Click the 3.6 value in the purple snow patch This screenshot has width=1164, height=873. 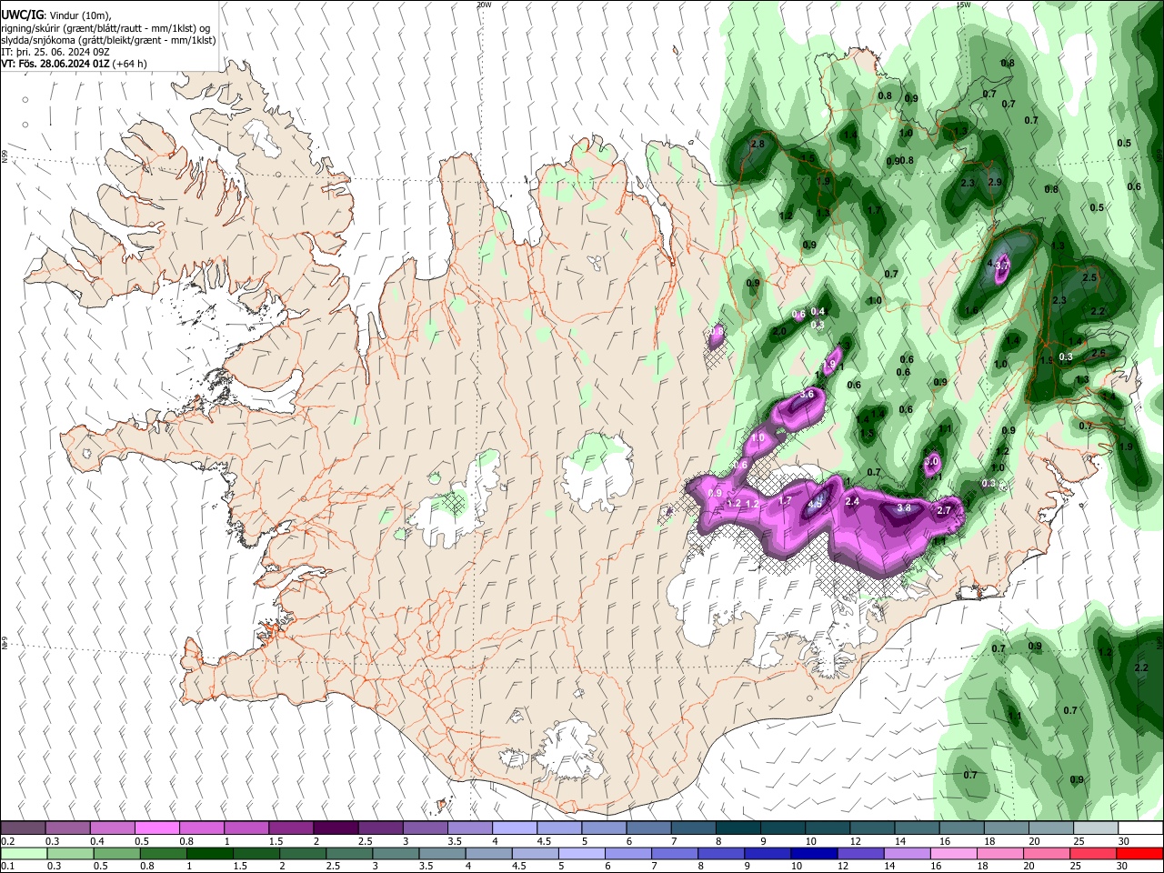807,395
